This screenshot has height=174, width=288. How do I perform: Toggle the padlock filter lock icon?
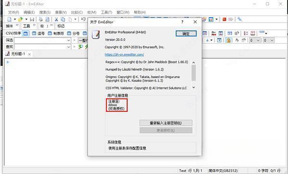pos(228,40)
